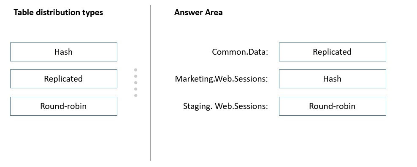Click the Round-robin answer box beside Staging. Web.Sessions
The width and height of the screenshot is (417, 167).
coord(333,106)
